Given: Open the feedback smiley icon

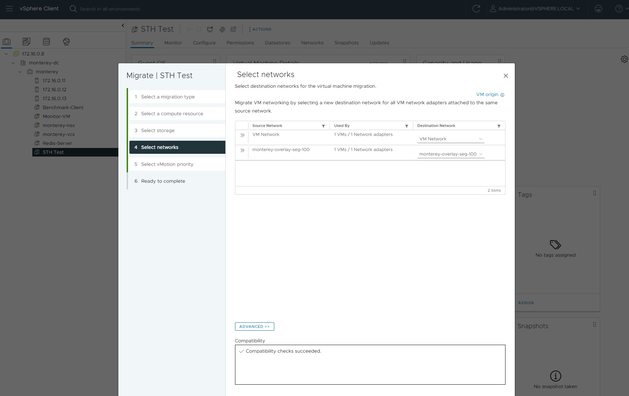Looking at the screenshot, I should click(x=598, y=9).
